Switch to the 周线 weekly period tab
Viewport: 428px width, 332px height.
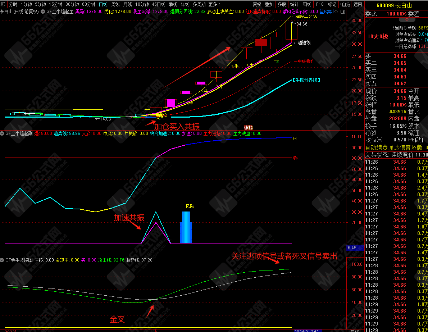pos(115,4)
